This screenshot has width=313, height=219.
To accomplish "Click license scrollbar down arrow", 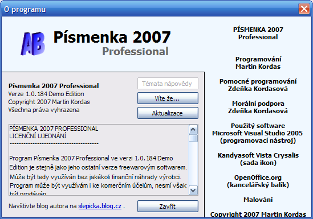I will click(x=193, y=190).
